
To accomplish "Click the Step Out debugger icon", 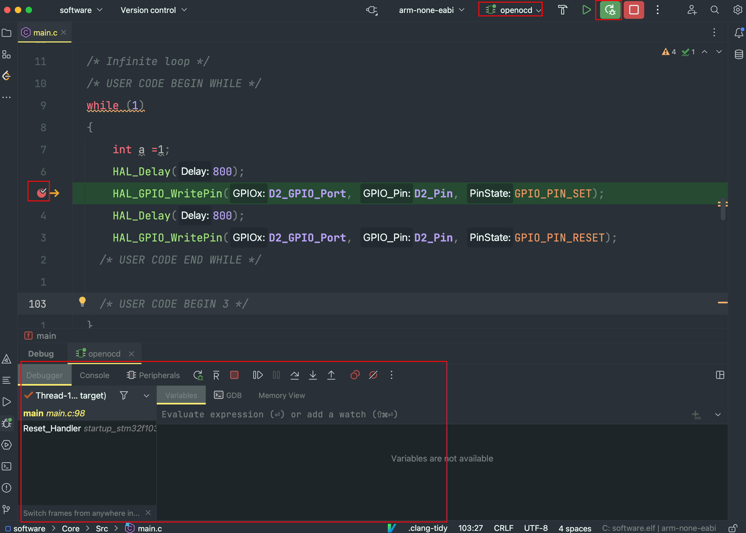I will coord(331,375).
